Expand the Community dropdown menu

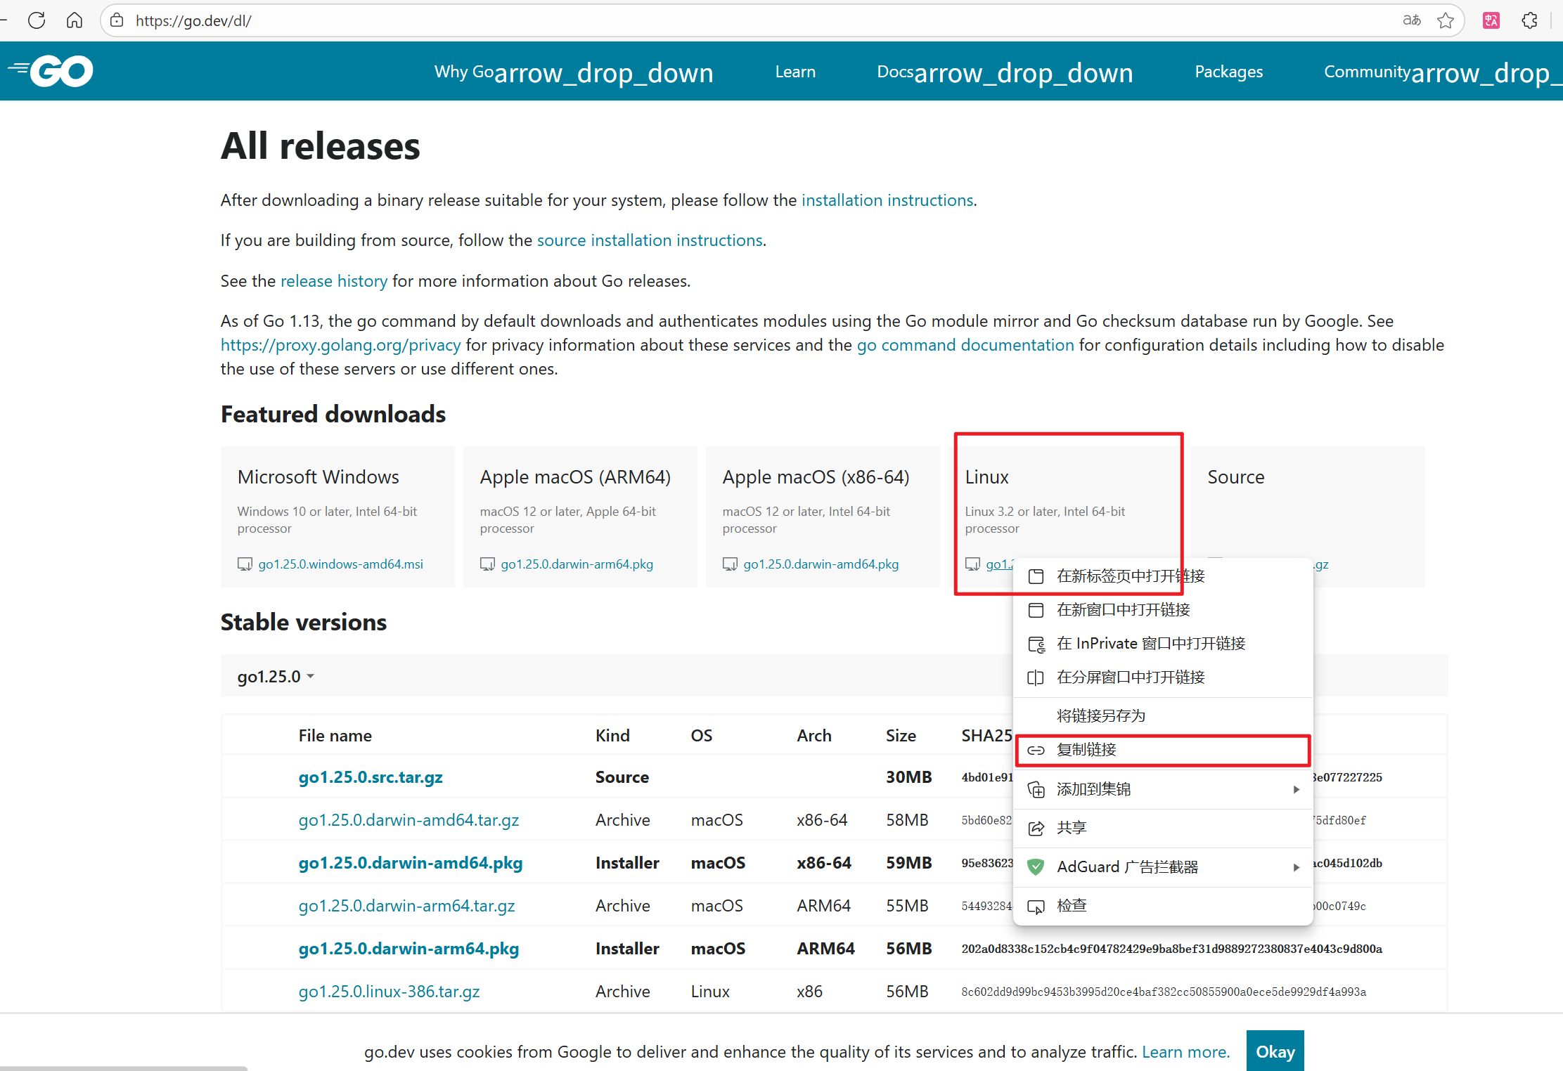(1443, 72)
